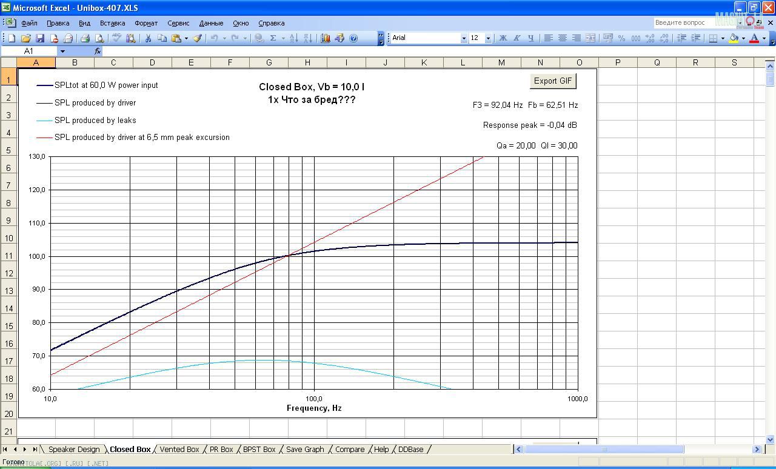Align text left in the formatting toolbar
776x469 pixels.
click(548, 38)
